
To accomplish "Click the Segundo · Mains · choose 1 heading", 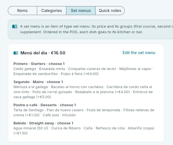I will click(38, 82).
